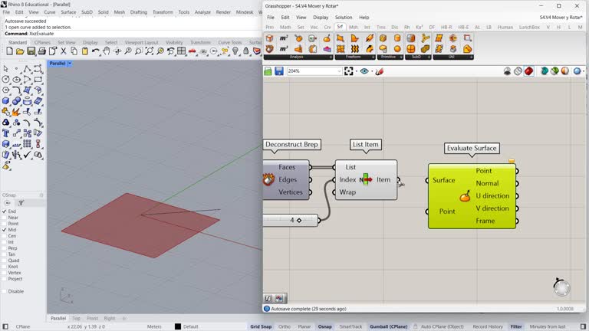589x331 pixels.
Task: Click the Grasshopper preview eye icon
Action: point(364,71)
